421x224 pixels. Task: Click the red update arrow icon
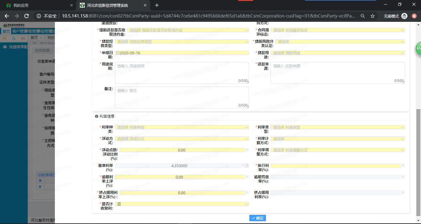tap(415, 16)
